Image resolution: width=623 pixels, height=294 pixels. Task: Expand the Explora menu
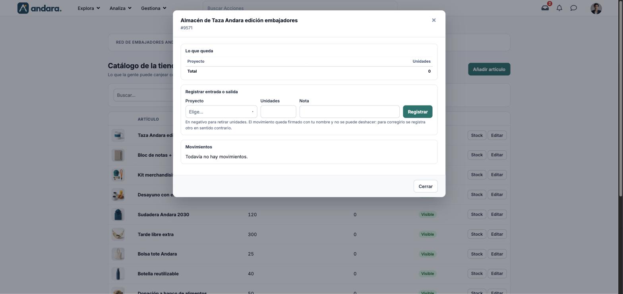89,8
